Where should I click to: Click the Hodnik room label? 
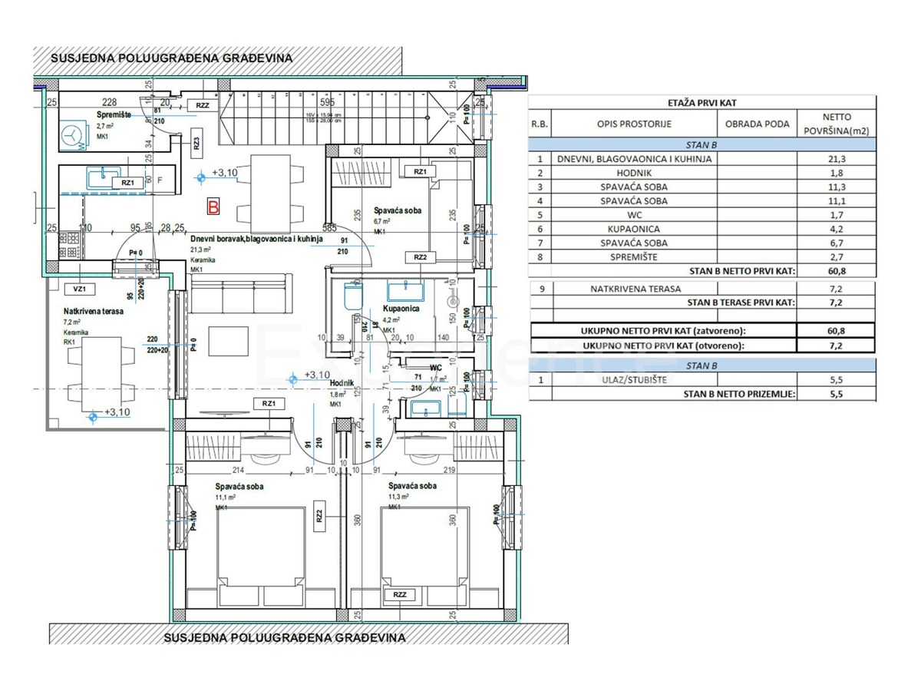pos(340,385)
